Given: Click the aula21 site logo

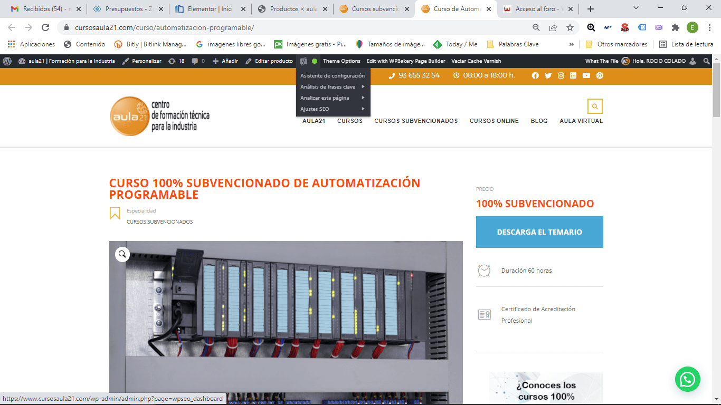Looking at the screenshot, I should coord(160,116).
